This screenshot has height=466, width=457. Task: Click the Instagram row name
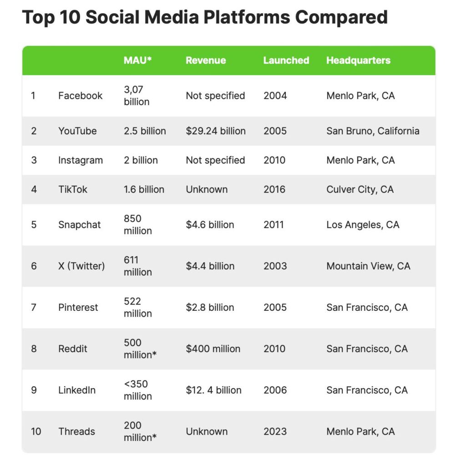pyautogui.click(x=81, y=160)
